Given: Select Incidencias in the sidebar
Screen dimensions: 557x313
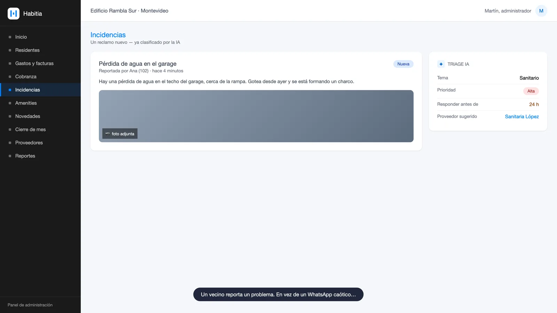Looking at the screenshot, I should click(x=40, y=90).
